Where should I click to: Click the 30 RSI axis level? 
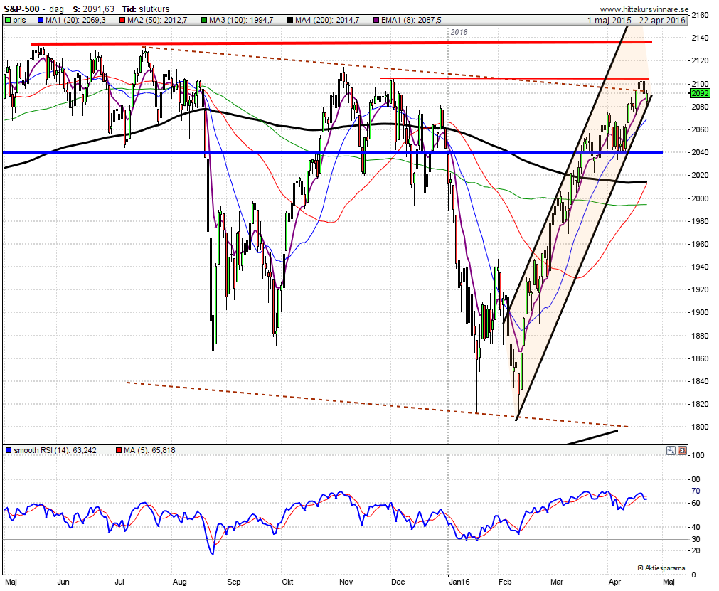point(696,539)
